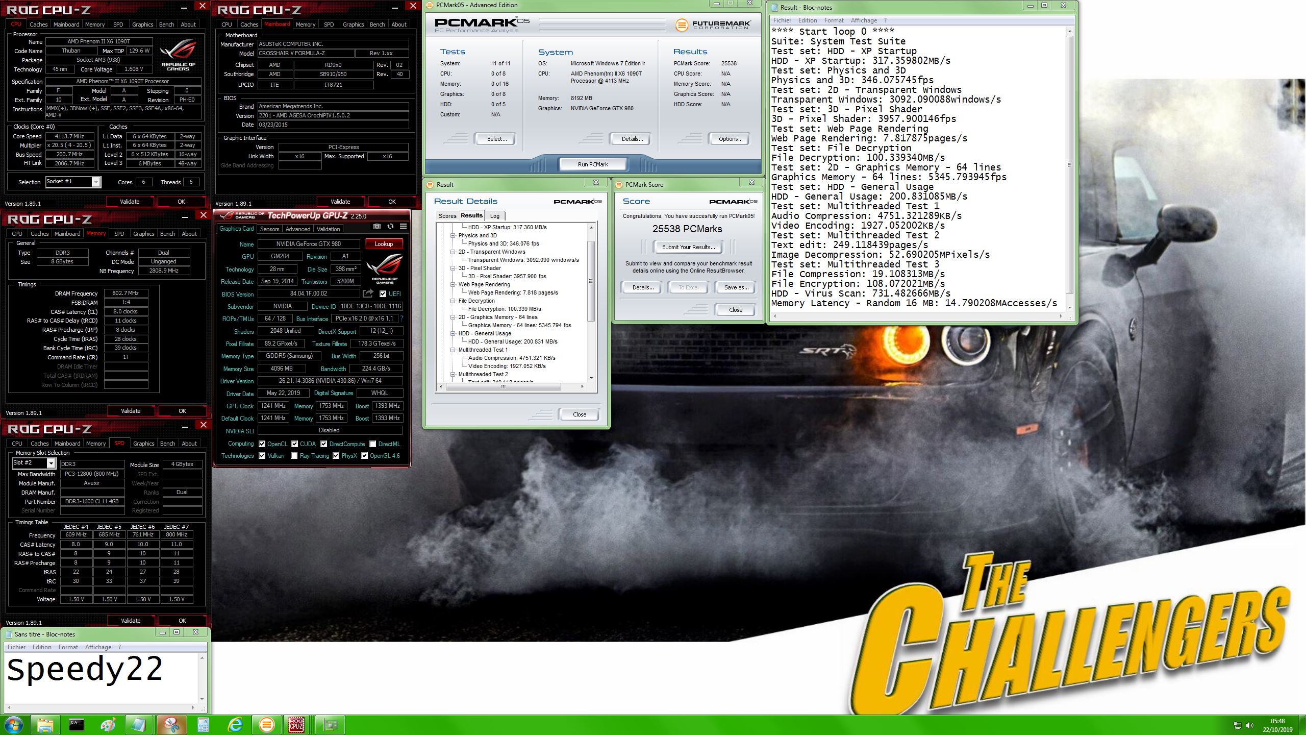Click Save as... in PCMark Score

coord(736,287)
